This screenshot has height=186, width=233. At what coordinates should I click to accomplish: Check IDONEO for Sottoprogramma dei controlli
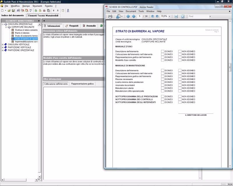(163, 99)
